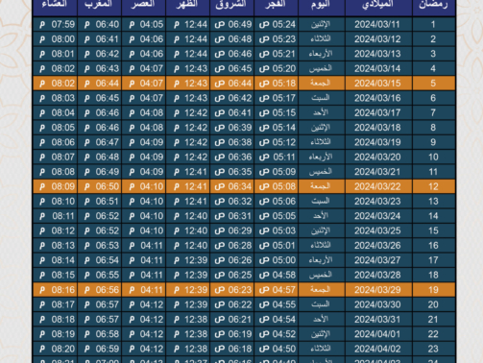
Task: Select the sunrise time 06:32
Action: point(232,201)
